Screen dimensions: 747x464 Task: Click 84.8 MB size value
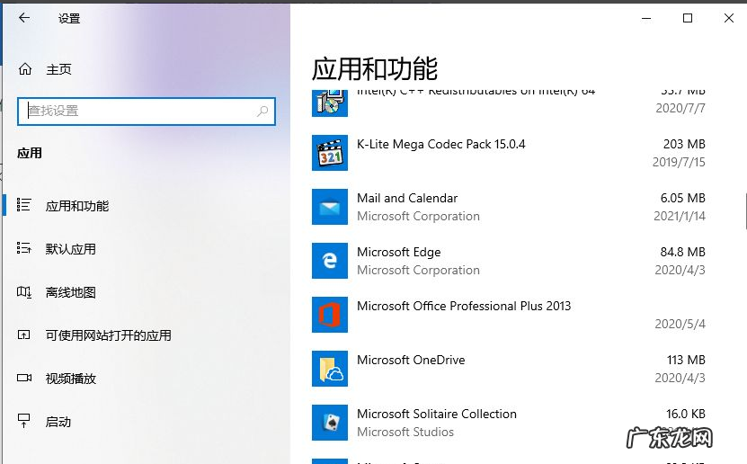[682, 252]
